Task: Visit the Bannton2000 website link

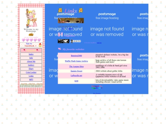Action: [x=76, y=55]
